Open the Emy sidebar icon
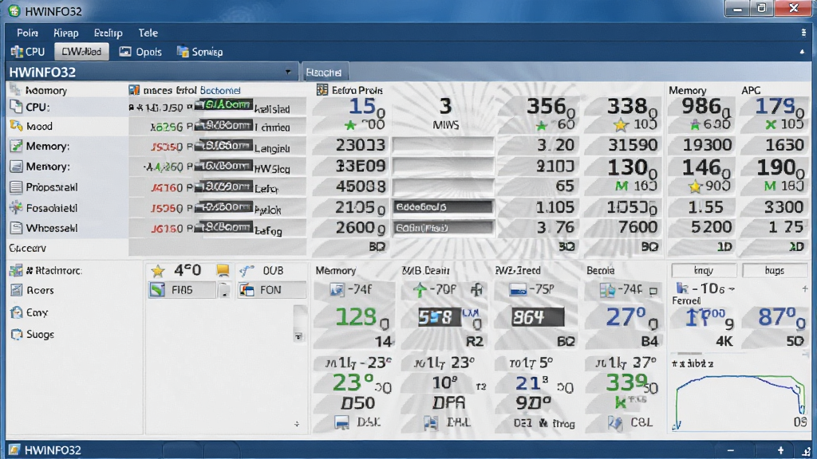Viewport: 817px width, 459px height. click(x=16, y=312)
